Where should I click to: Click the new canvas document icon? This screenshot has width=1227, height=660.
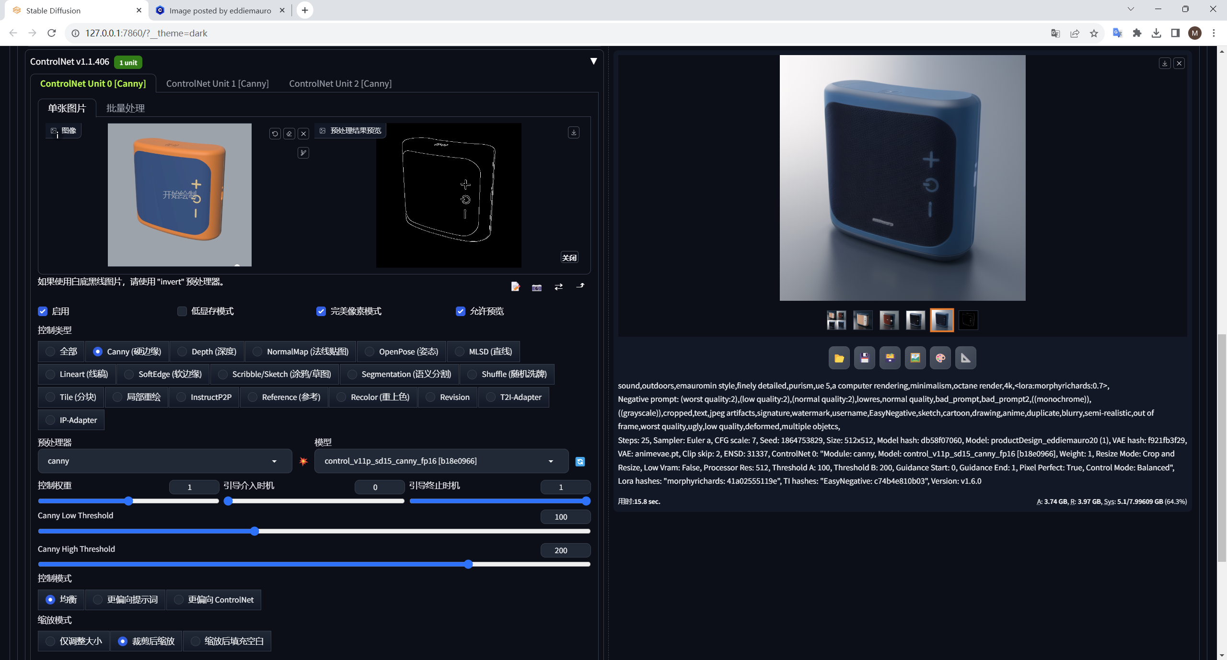coord(515,286)
